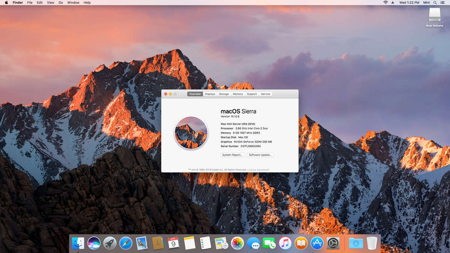
Task: Open the License Agreement link
Action: click(258, 169)
